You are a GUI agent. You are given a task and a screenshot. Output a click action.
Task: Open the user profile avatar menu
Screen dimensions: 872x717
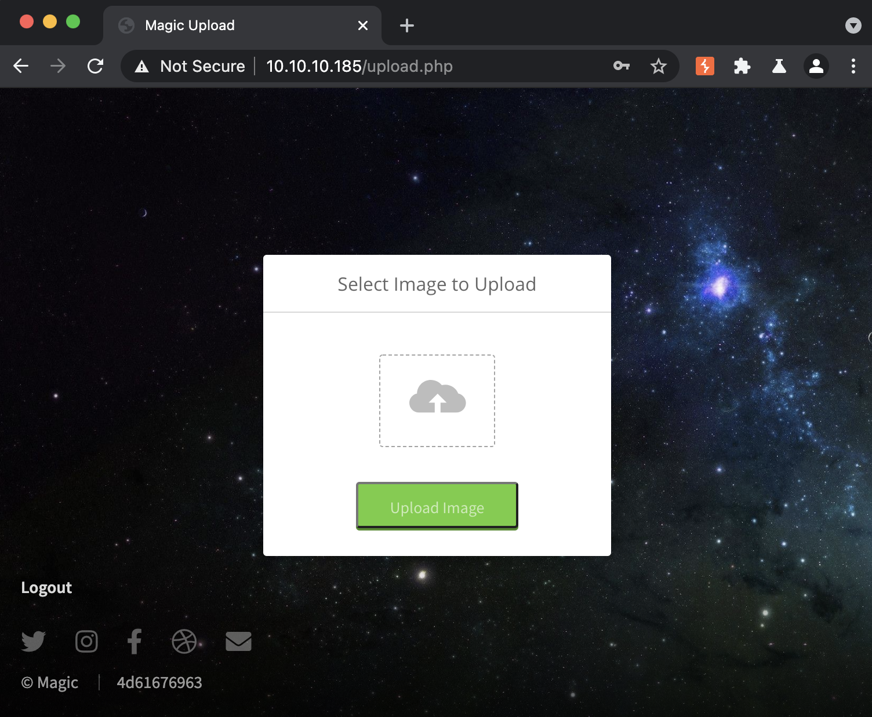(x=816, y=67)
